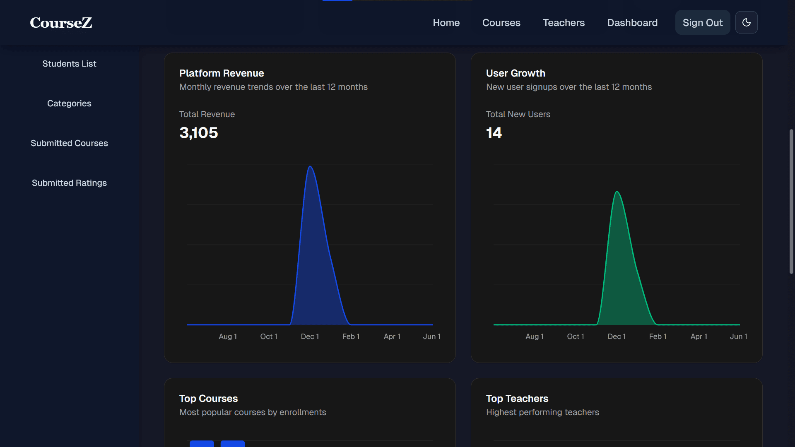Click the blue revenue peak in the chart
The image size is (795, 447).
click(x=310, y=167)
